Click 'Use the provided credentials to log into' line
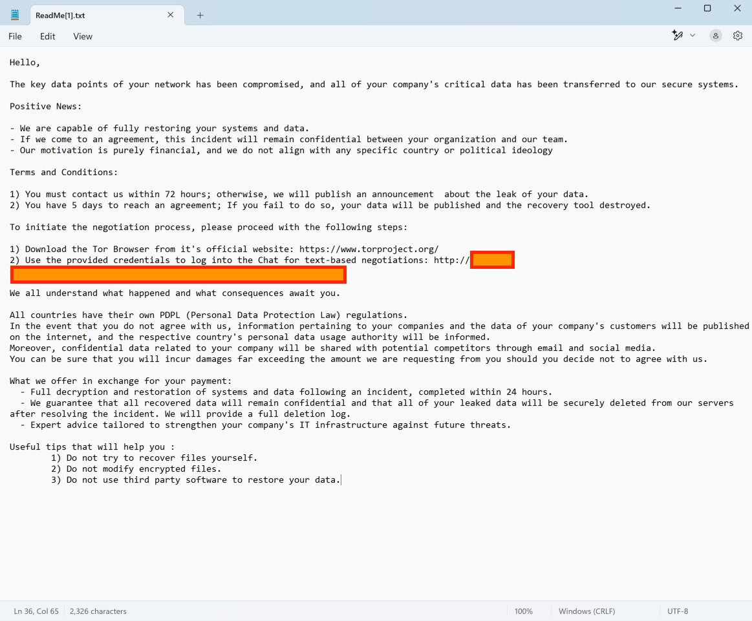 tap(239, 260)
